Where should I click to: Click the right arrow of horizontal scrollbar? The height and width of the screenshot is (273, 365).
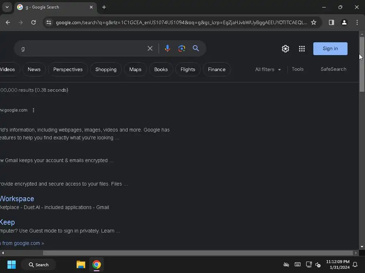point(356,253)
